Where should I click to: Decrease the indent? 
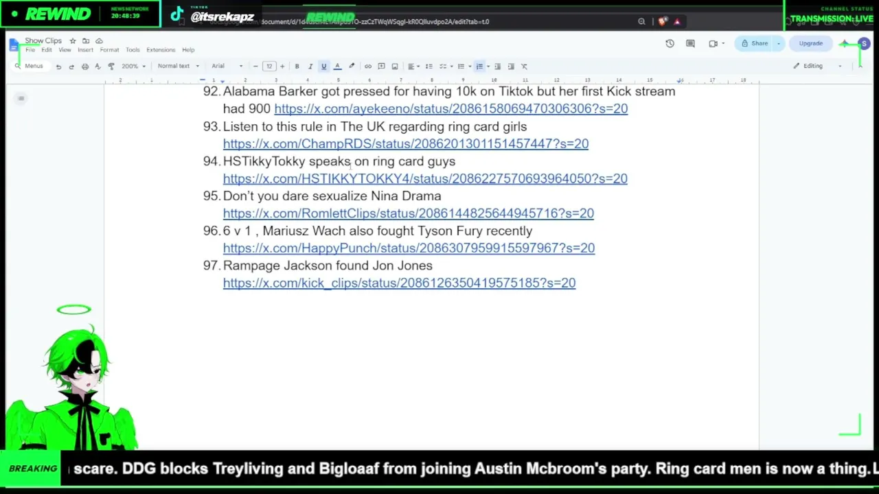click(497, 67)
